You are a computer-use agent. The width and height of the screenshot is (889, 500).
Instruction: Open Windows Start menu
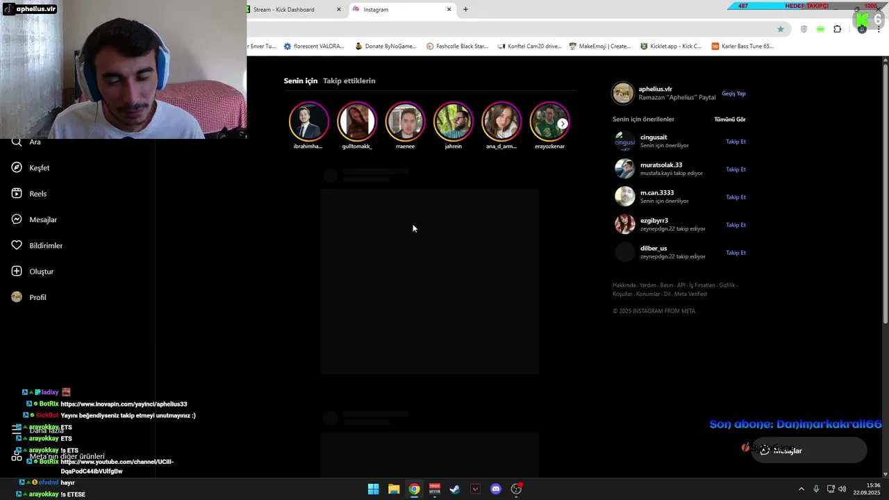(x=373, y=489)
